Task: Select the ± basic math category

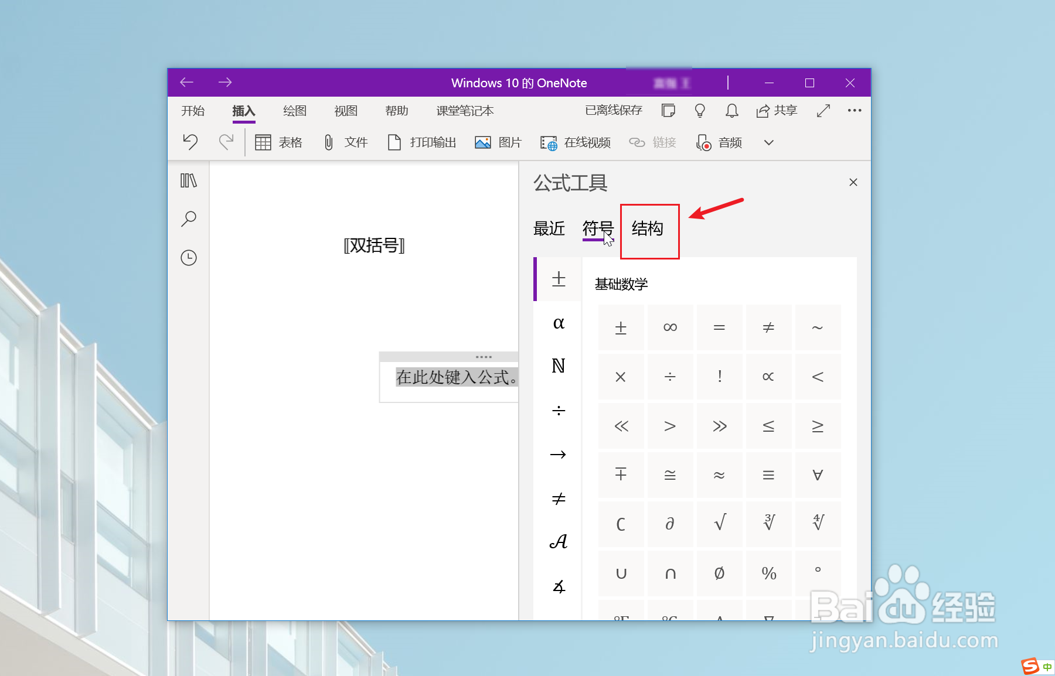Action: pos(559,279)
